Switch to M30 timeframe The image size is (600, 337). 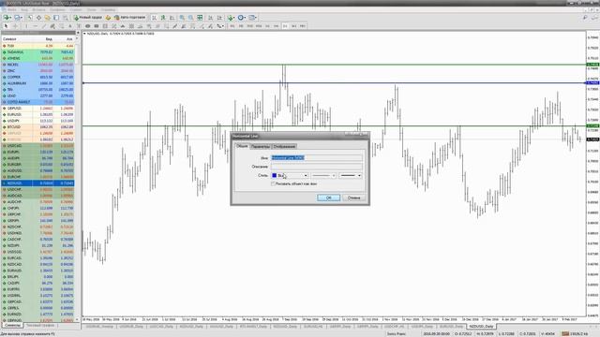(x=259, y=26)
